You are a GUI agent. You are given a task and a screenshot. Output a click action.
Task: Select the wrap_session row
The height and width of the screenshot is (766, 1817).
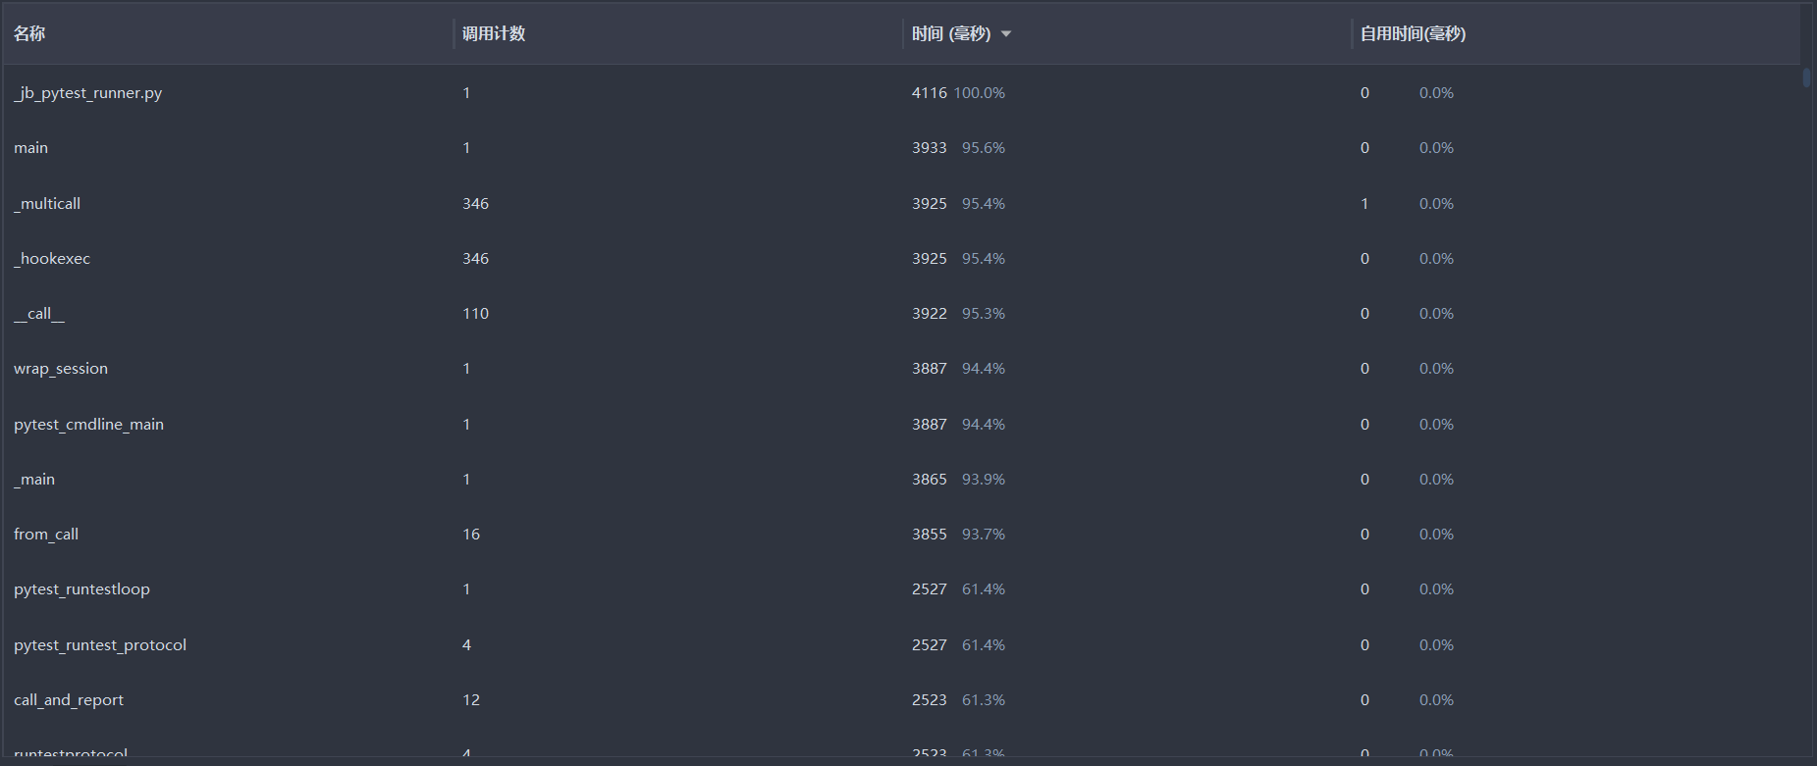coord(61,369)
